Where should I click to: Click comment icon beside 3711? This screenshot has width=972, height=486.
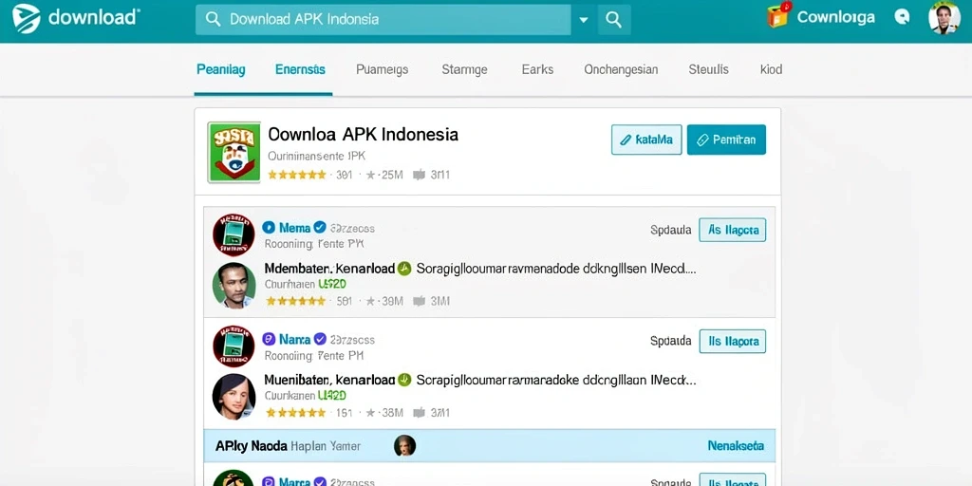tap(419, 413)
